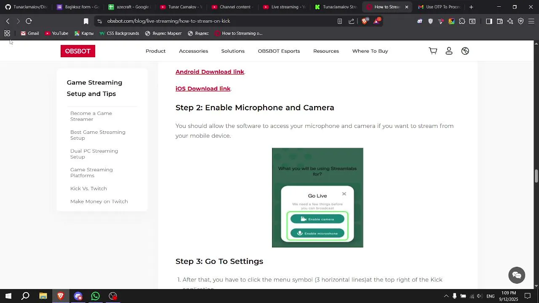539x303 pixels.
Task: Open the Android Download link
Action: coord(210,72)
